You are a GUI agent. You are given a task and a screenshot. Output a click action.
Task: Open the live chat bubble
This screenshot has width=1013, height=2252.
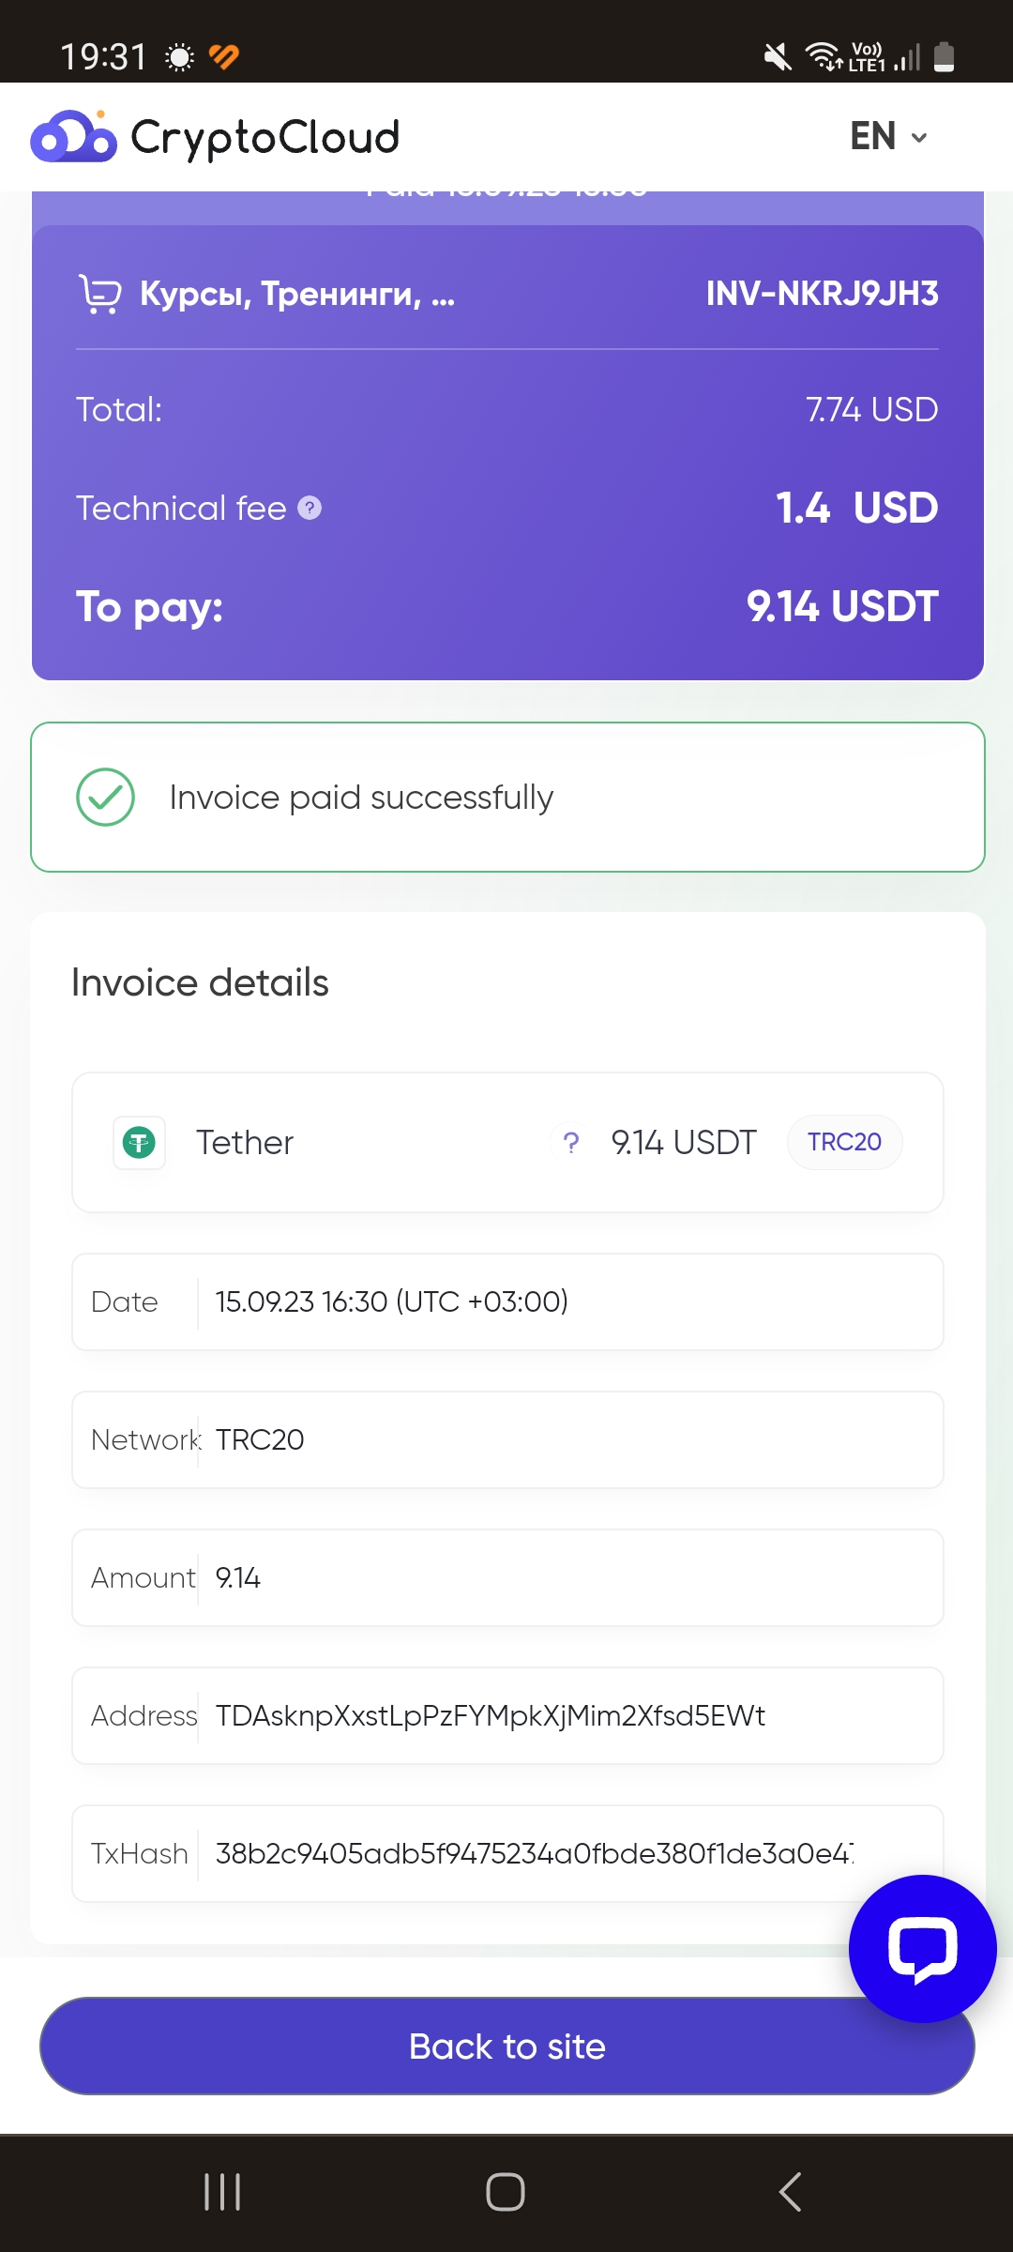(x=922, y=1949)
